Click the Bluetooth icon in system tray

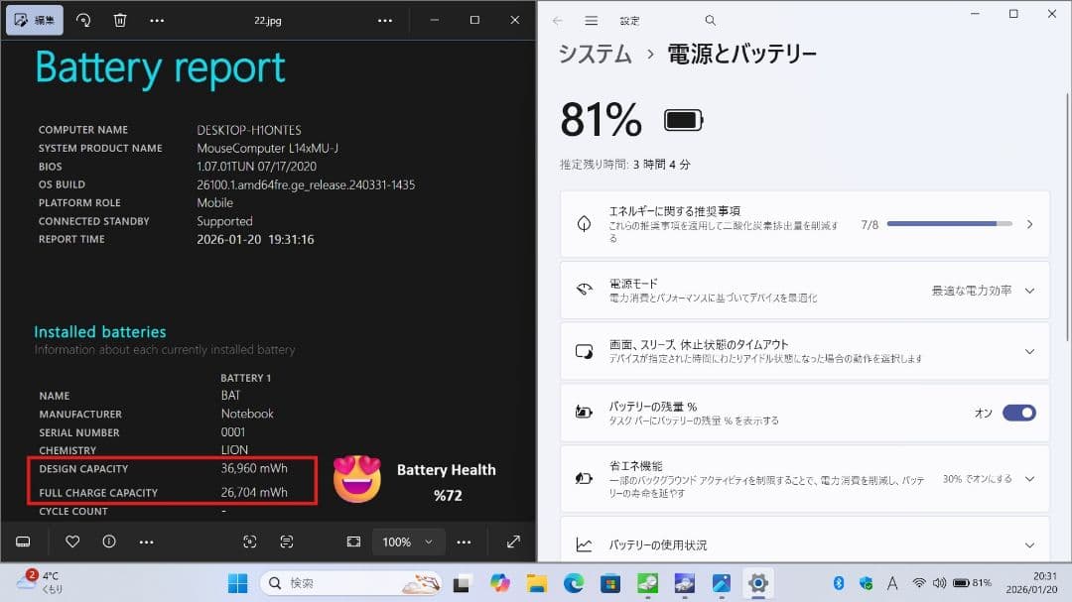click(x=841, y=583)
